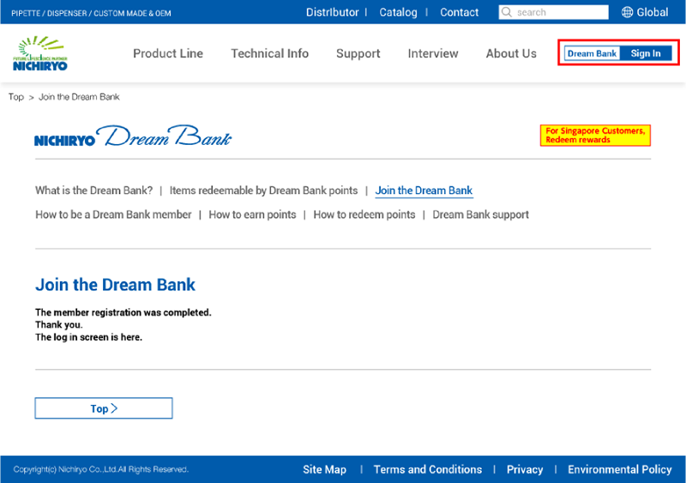The image size is (686, 483).
Task: Open the Distributor link
Action: (332, 12)
